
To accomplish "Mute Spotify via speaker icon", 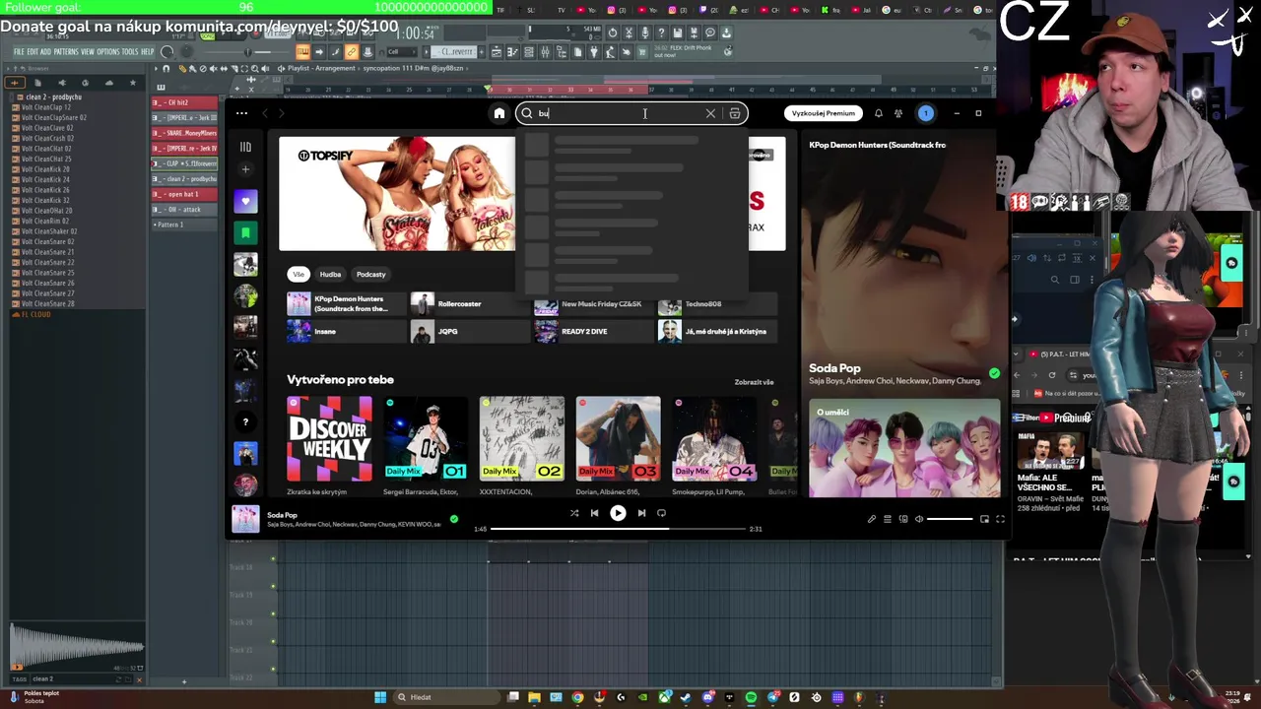I will [x=919, y=519].
